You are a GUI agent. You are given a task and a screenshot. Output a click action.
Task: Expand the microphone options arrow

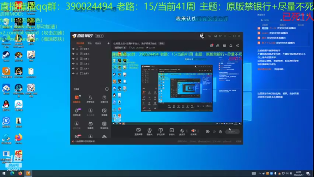187,131
